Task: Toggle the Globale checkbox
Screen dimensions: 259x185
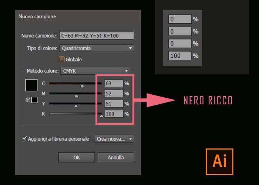Action: pos(62,60)
